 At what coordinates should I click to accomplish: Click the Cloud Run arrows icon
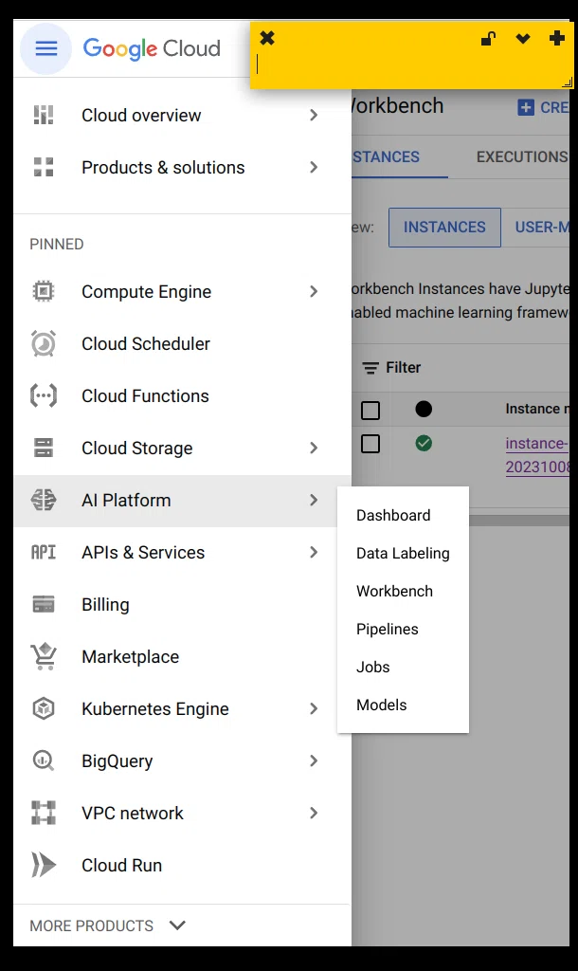[x=44, y=865]
